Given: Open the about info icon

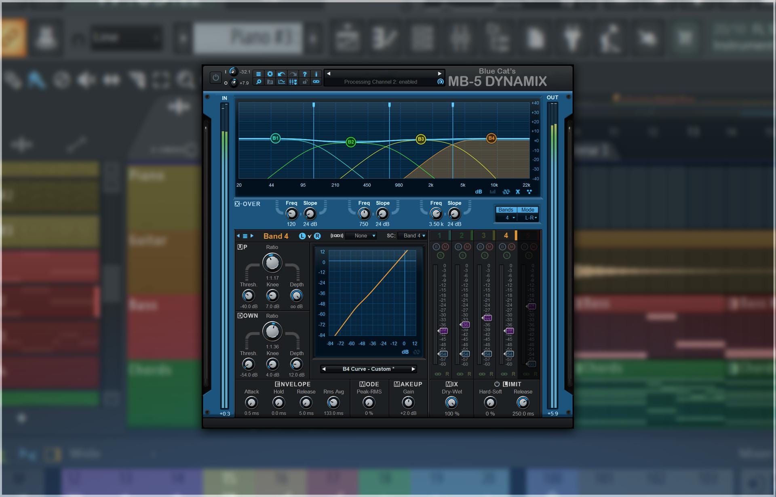Looking at the screenshot, I should [x=316, y=74].
